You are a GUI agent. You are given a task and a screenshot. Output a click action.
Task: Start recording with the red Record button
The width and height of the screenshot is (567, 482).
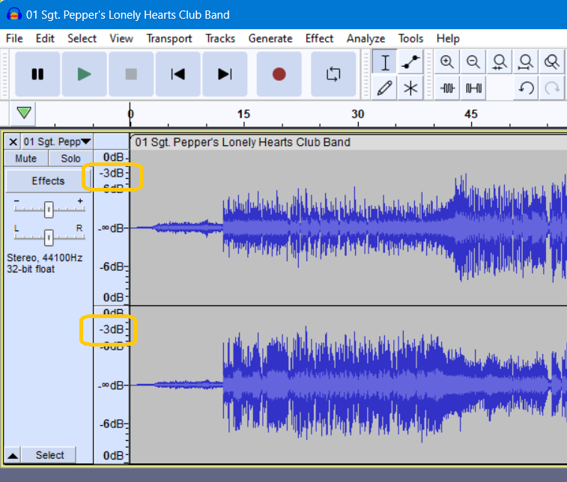point(279,74)
